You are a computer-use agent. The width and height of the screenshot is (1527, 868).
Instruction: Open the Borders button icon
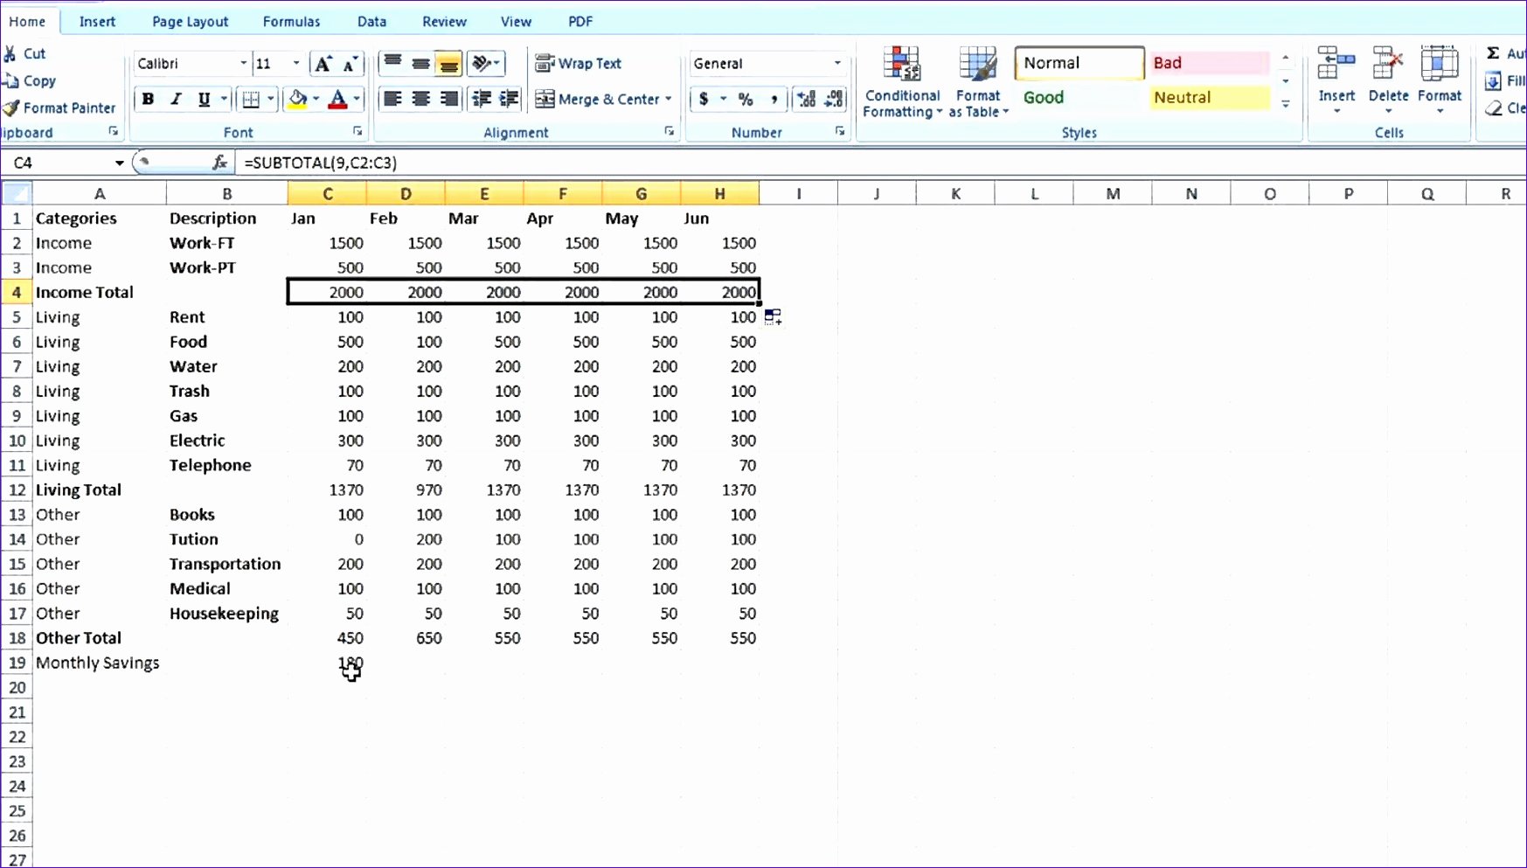(x=251, y=99)
